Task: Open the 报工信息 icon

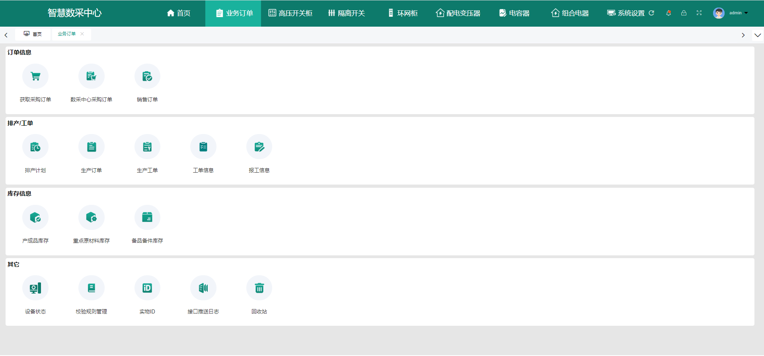Action: [x=259, y=147]
